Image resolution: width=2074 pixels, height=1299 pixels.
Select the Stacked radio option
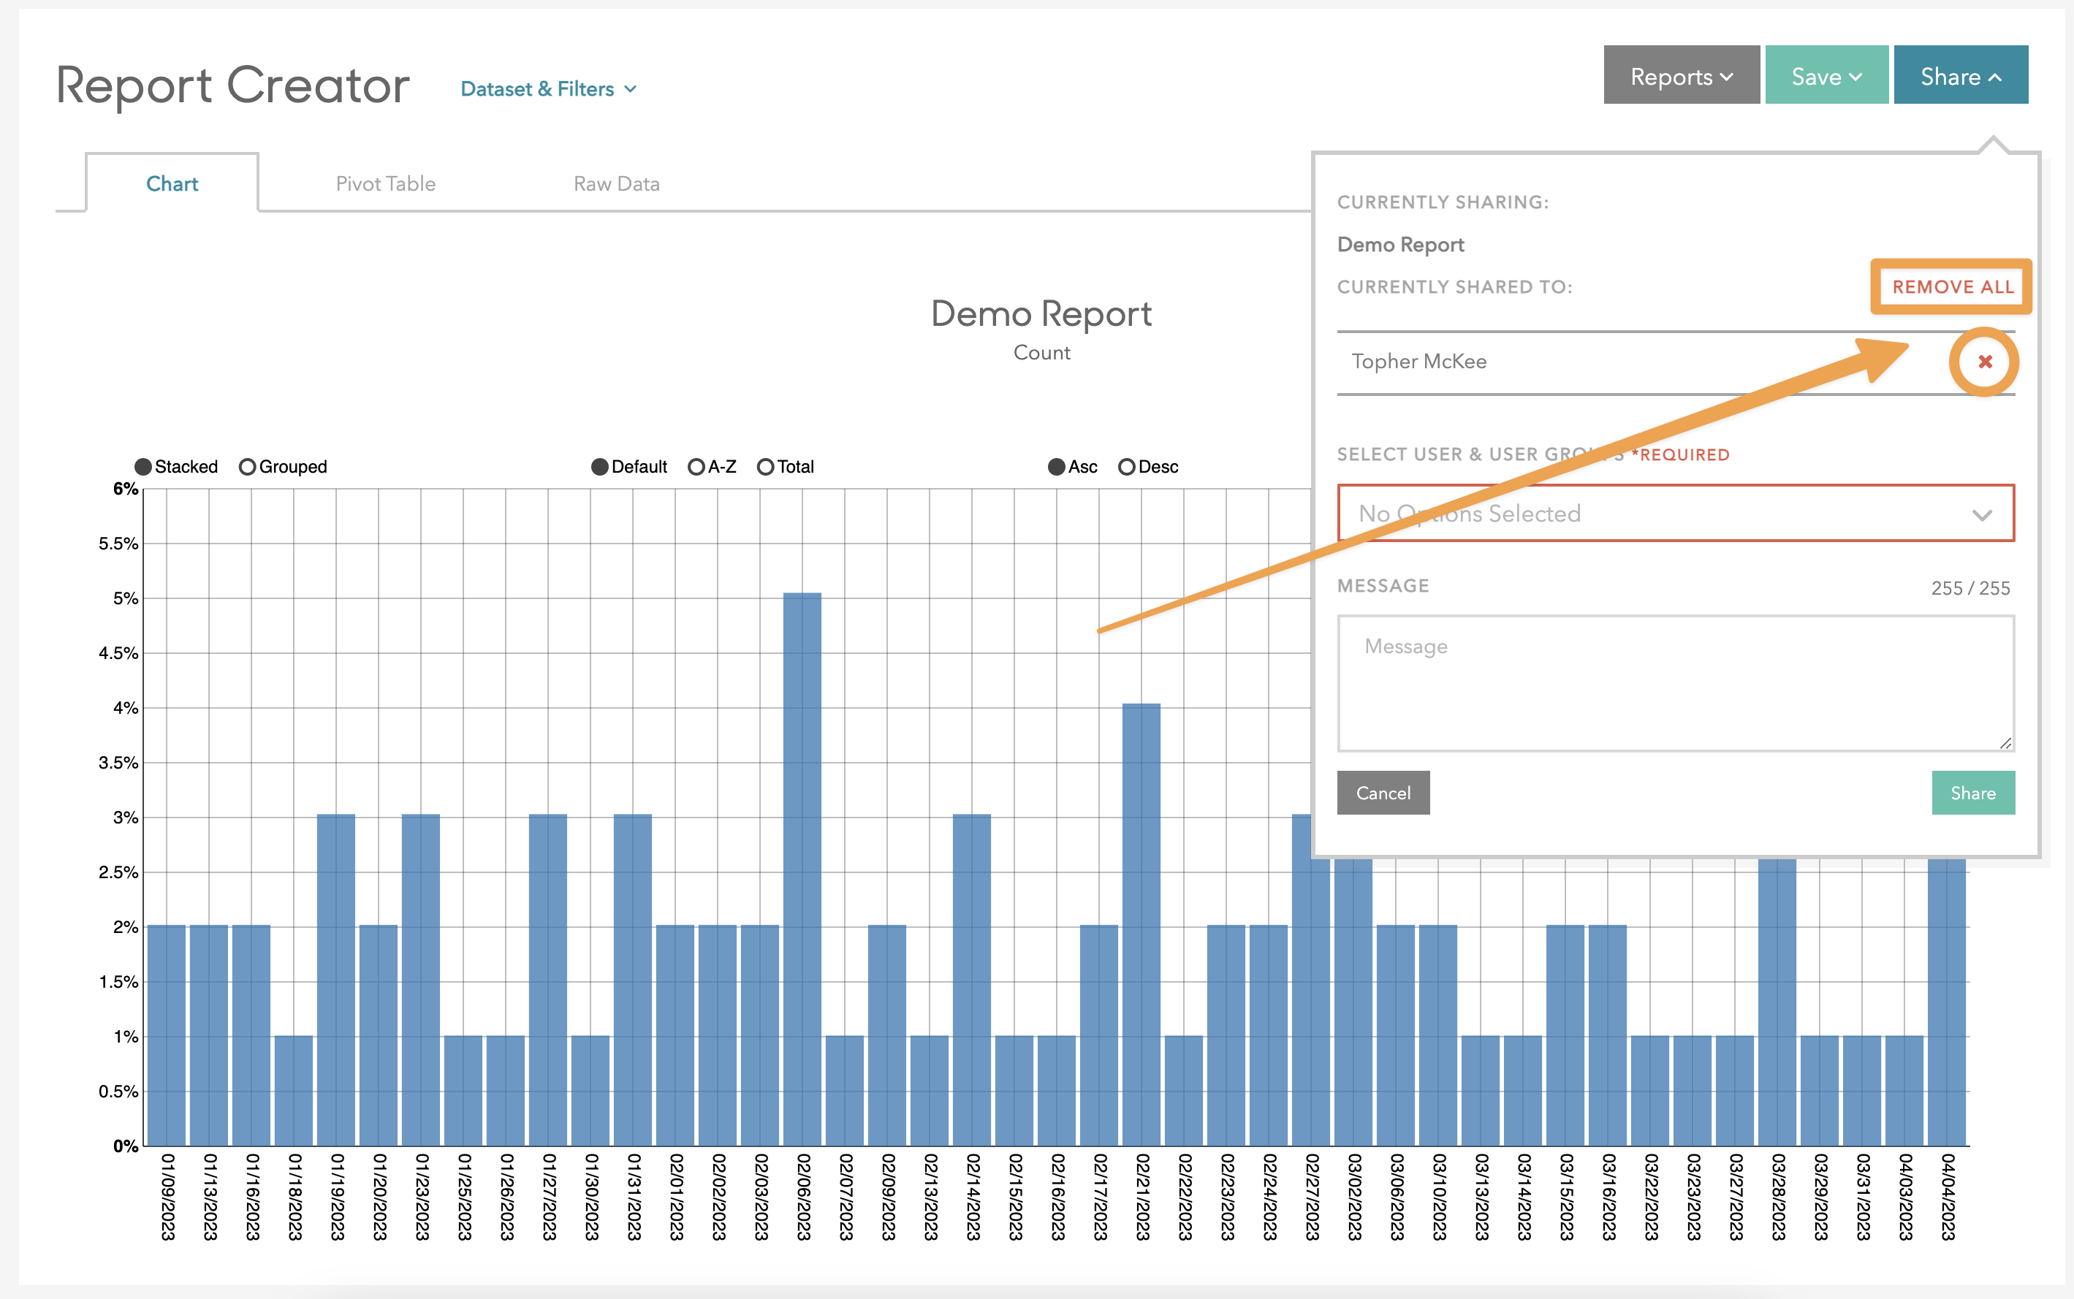(143, 467)
